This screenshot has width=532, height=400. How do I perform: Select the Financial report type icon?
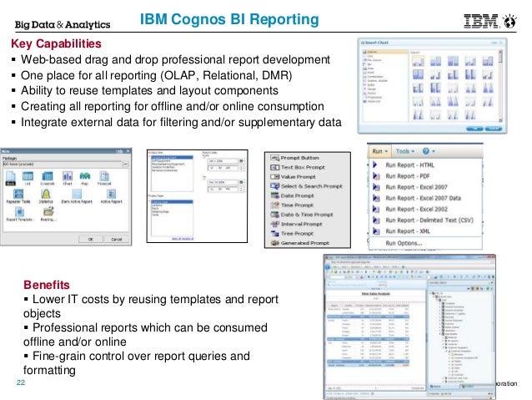point(104,178)
